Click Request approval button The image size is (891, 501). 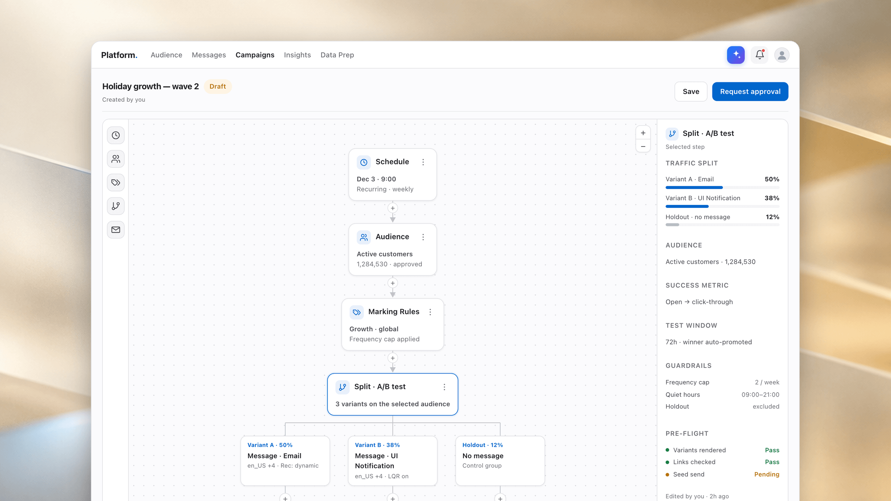click(x=750, y=91)
